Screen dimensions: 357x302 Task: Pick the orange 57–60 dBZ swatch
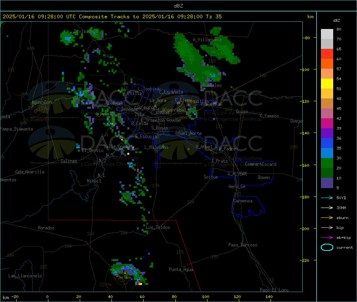[327, 64]
